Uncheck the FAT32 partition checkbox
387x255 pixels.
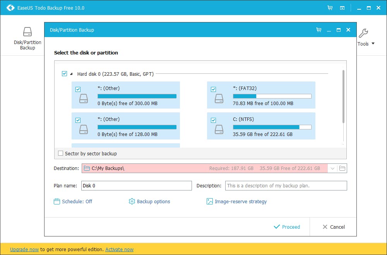[214, 89]
